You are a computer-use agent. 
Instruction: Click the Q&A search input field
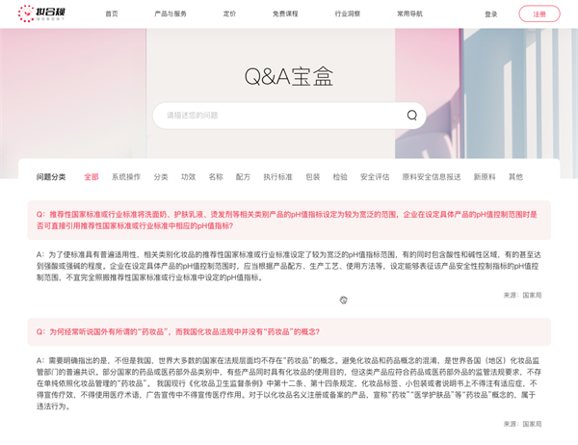click(x=279, y=116)
